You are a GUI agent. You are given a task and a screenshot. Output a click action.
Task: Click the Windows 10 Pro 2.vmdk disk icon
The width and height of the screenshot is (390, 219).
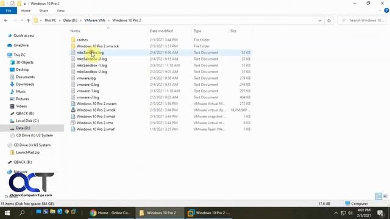coord(73,109)
